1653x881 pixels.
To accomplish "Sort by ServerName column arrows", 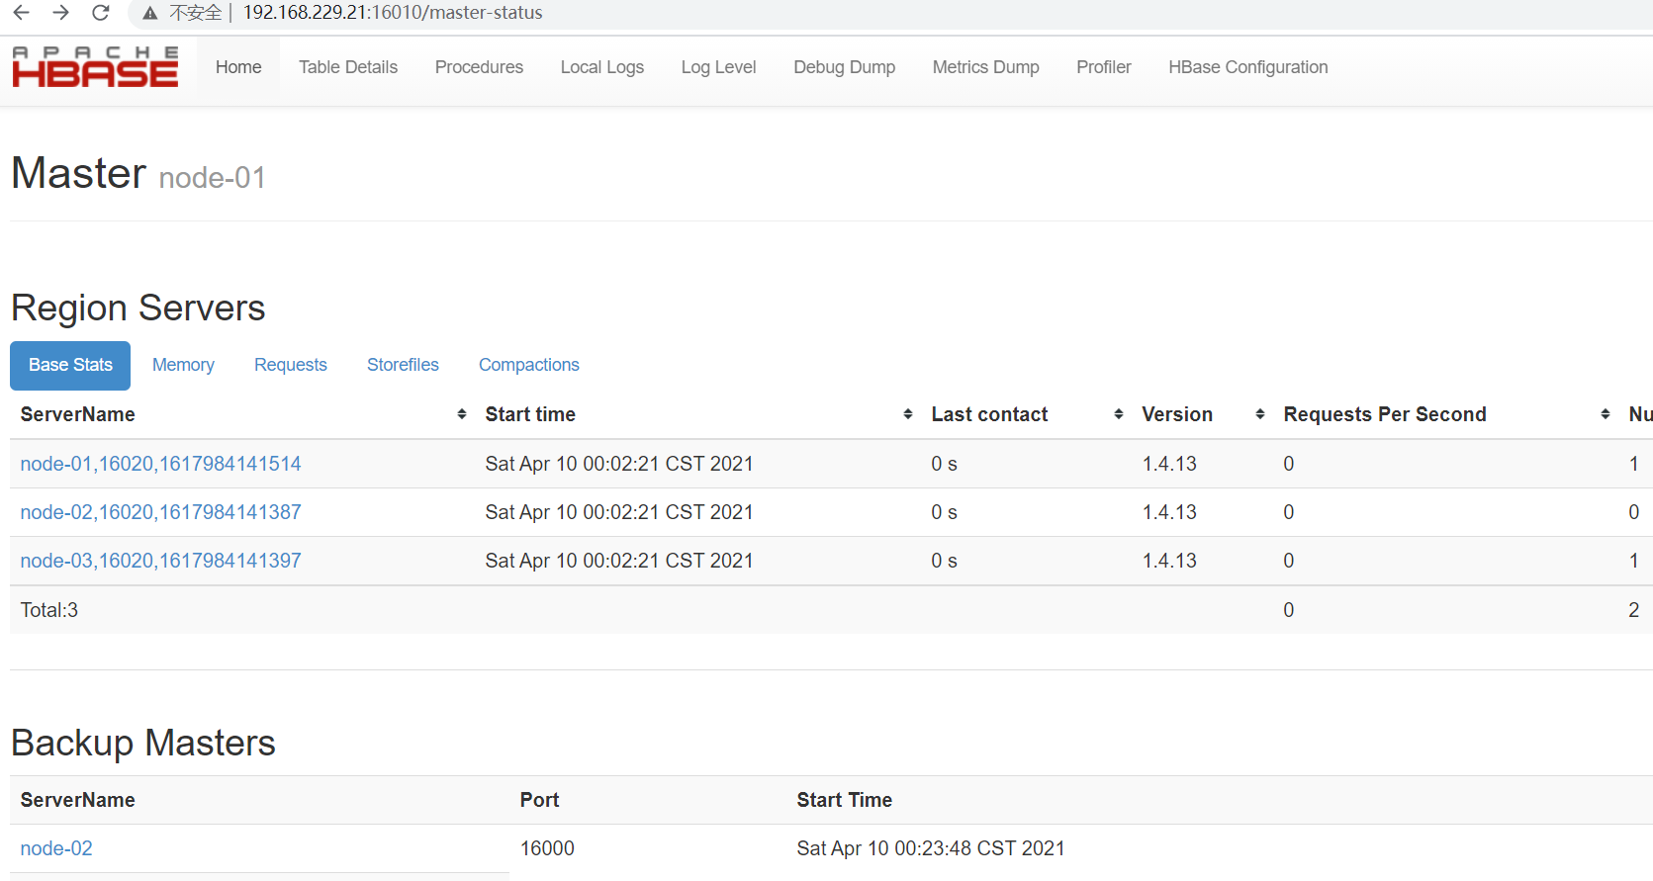I will 461,414.
